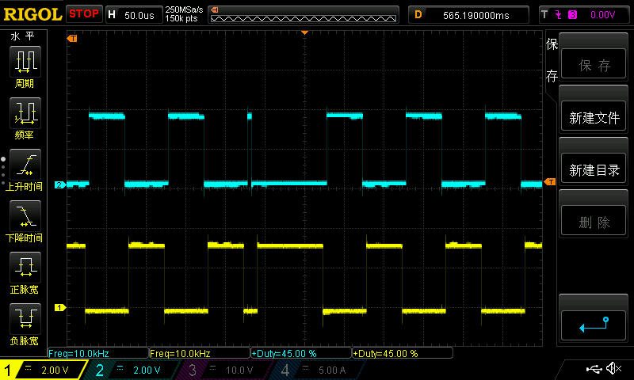The height and width of the screenshot is (380, 634).
Task: Click the speaker mute icon
Action: pos(613,369)
